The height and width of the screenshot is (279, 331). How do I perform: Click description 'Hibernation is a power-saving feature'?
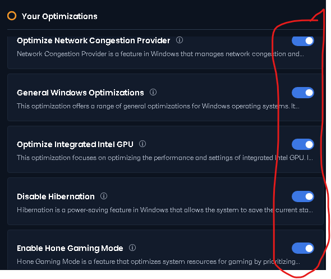pyautogui.click(x=165, y=210)
